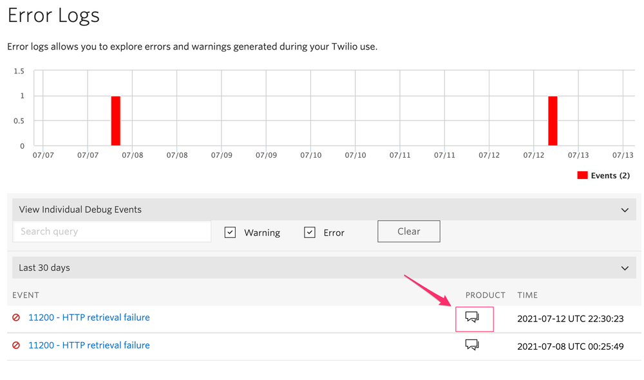
Task: Collapse the Last 30 days section
Action: click(x=623, y=268)
